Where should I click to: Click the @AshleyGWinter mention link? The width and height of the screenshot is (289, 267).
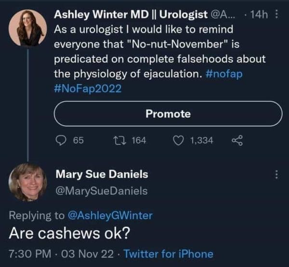coord(113,215)
